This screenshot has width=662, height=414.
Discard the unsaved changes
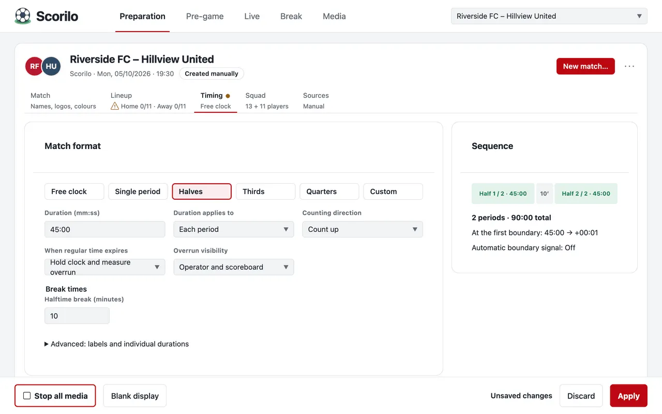[x=581, y=396]
